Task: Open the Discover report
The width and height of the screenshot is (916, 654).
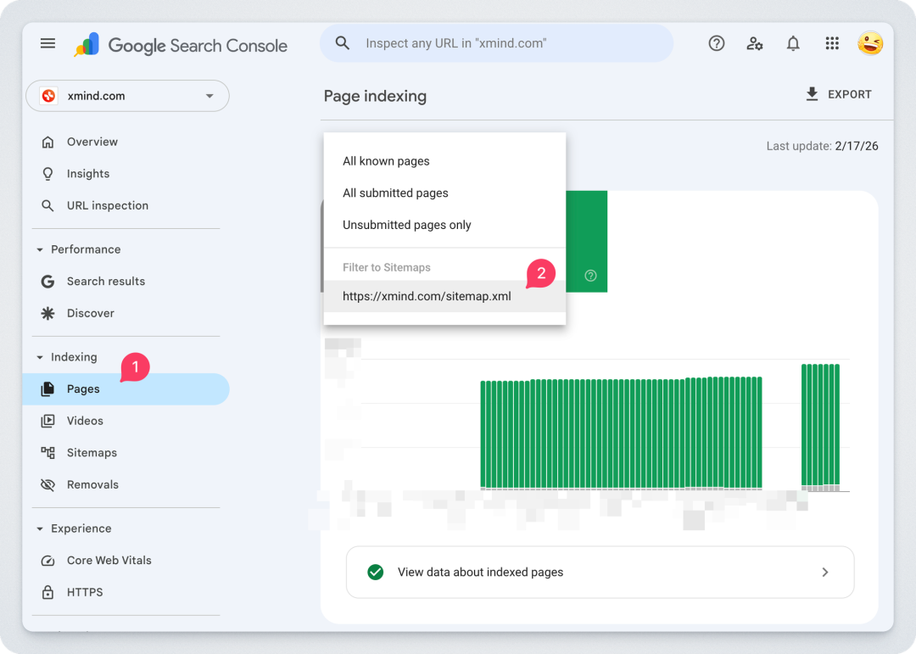Action: coord(126,313)
